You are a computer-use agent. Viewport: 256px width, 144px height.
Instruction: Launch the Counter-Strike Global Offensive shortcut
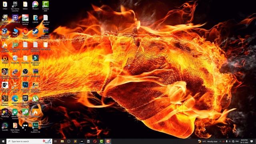coord(35,87)
